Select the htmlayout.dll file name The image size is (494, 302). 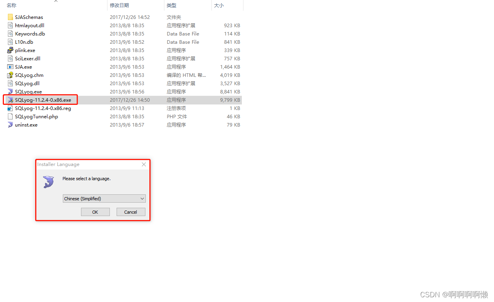(x=30, y=25)
